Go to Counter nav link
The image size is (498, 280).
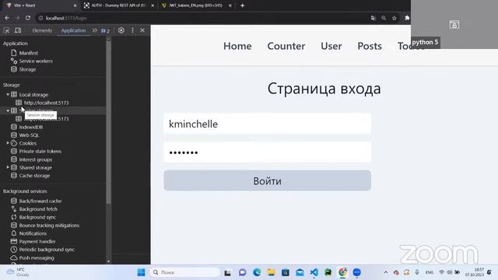point(286,46)
